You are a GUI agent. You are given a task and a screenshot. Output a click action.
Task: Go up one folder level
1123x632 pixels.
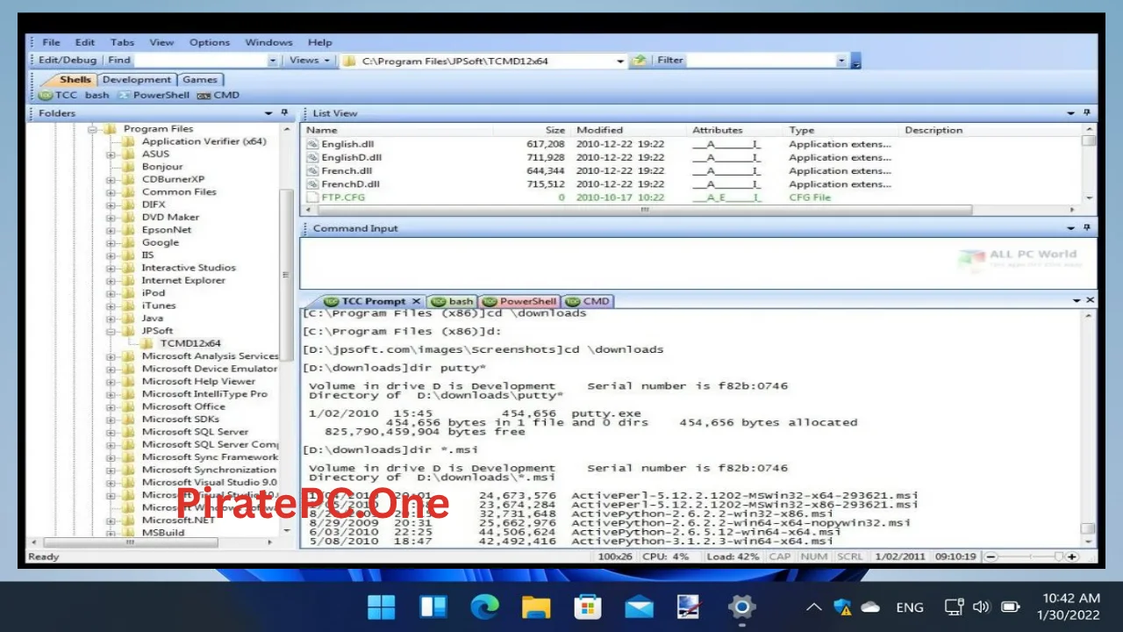pos(640,61)
